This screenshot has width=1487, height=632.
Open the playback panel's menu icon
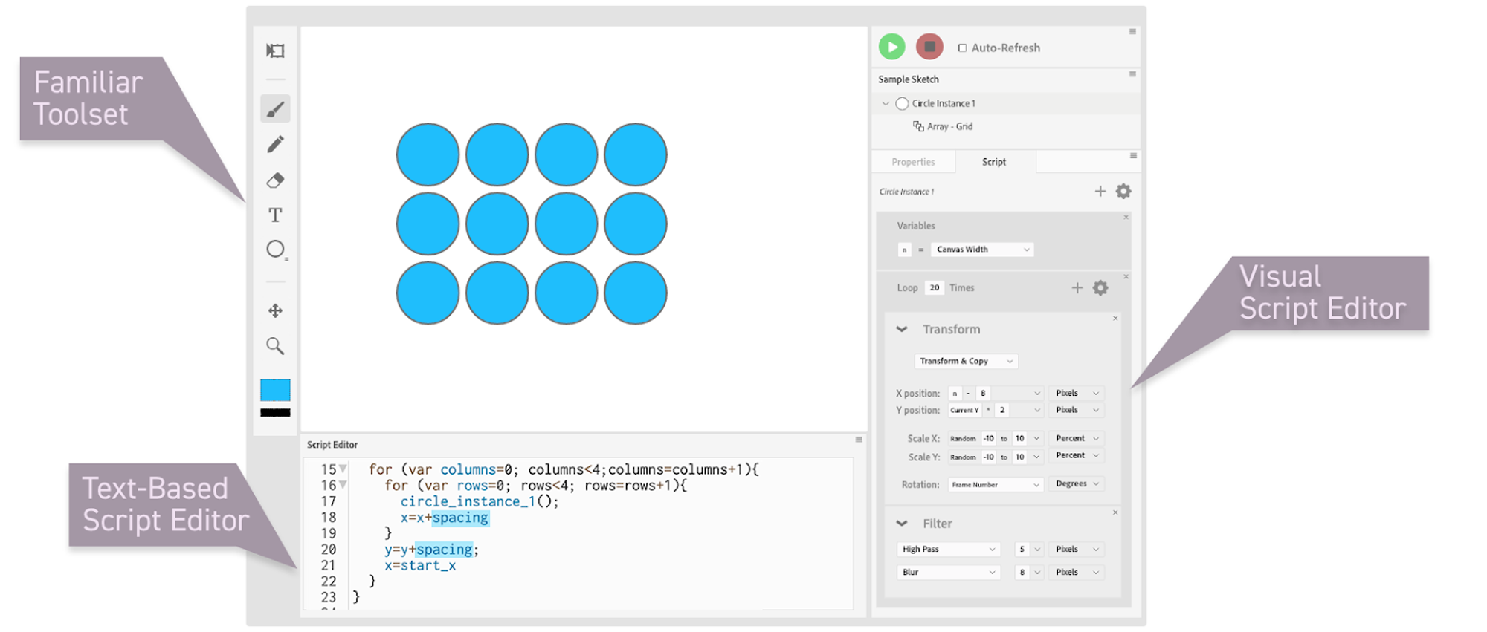point(1132,32)
